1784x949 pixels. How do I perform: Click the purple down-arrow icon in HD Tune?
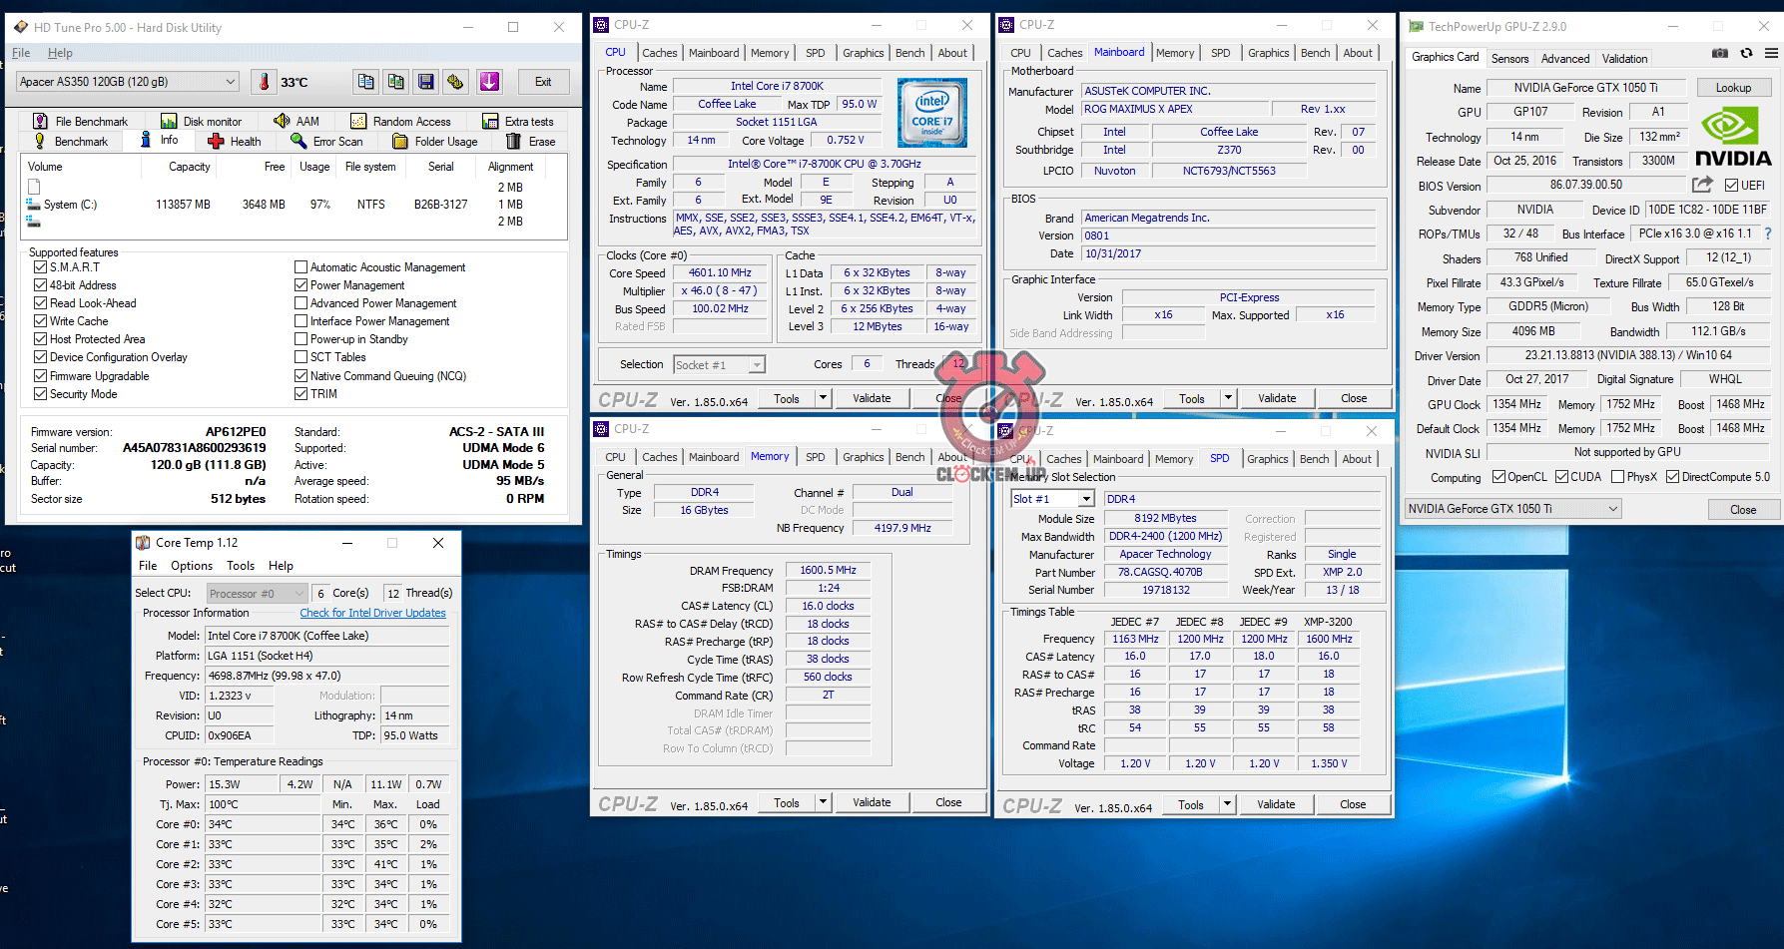pos(489,82)
